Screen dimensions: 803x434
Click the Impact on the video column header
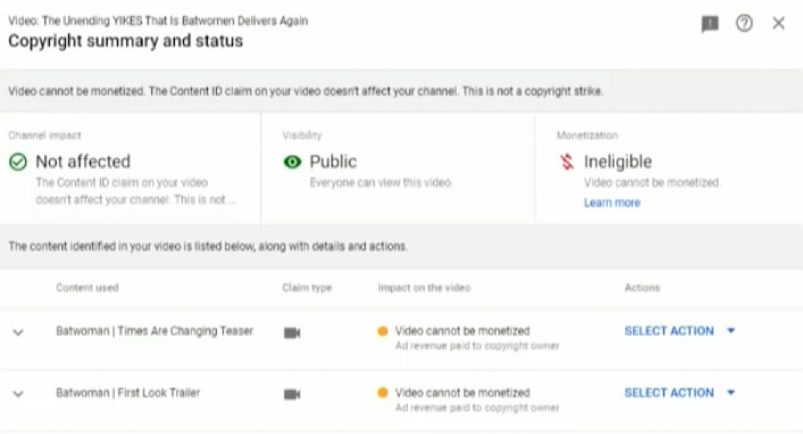tap(424, 288)
